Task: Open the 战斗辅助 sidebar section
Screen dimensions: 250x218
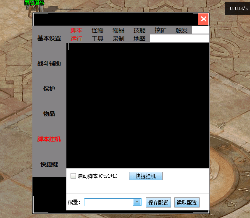Action: pos(49,63)
